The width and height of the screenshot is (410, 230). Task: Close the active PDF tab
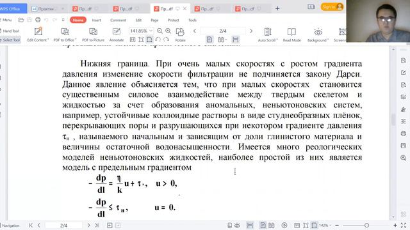(184, 8)
